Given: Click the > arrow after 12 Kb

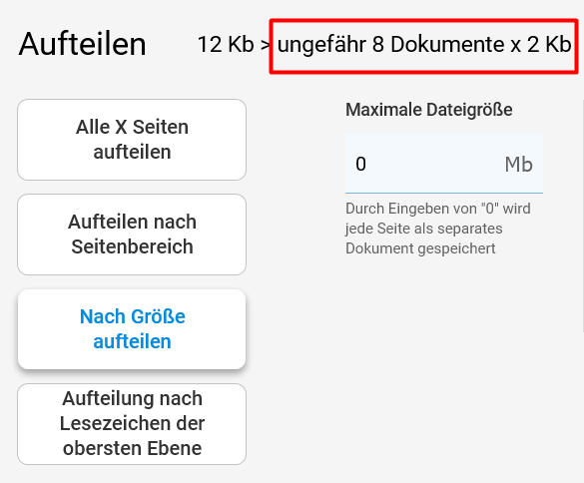Looking at the screenshot, I should (x=266, y=45).
